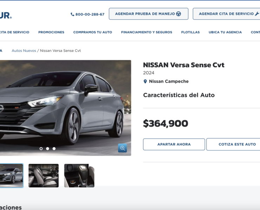Select the first carousel dot
The width and height of the screenshot is (260, 210).
coord(41,149)
